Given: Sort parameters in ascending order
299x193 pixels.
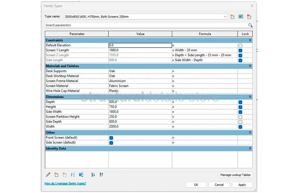Looking at the screenshot, I should click(93, 175).
